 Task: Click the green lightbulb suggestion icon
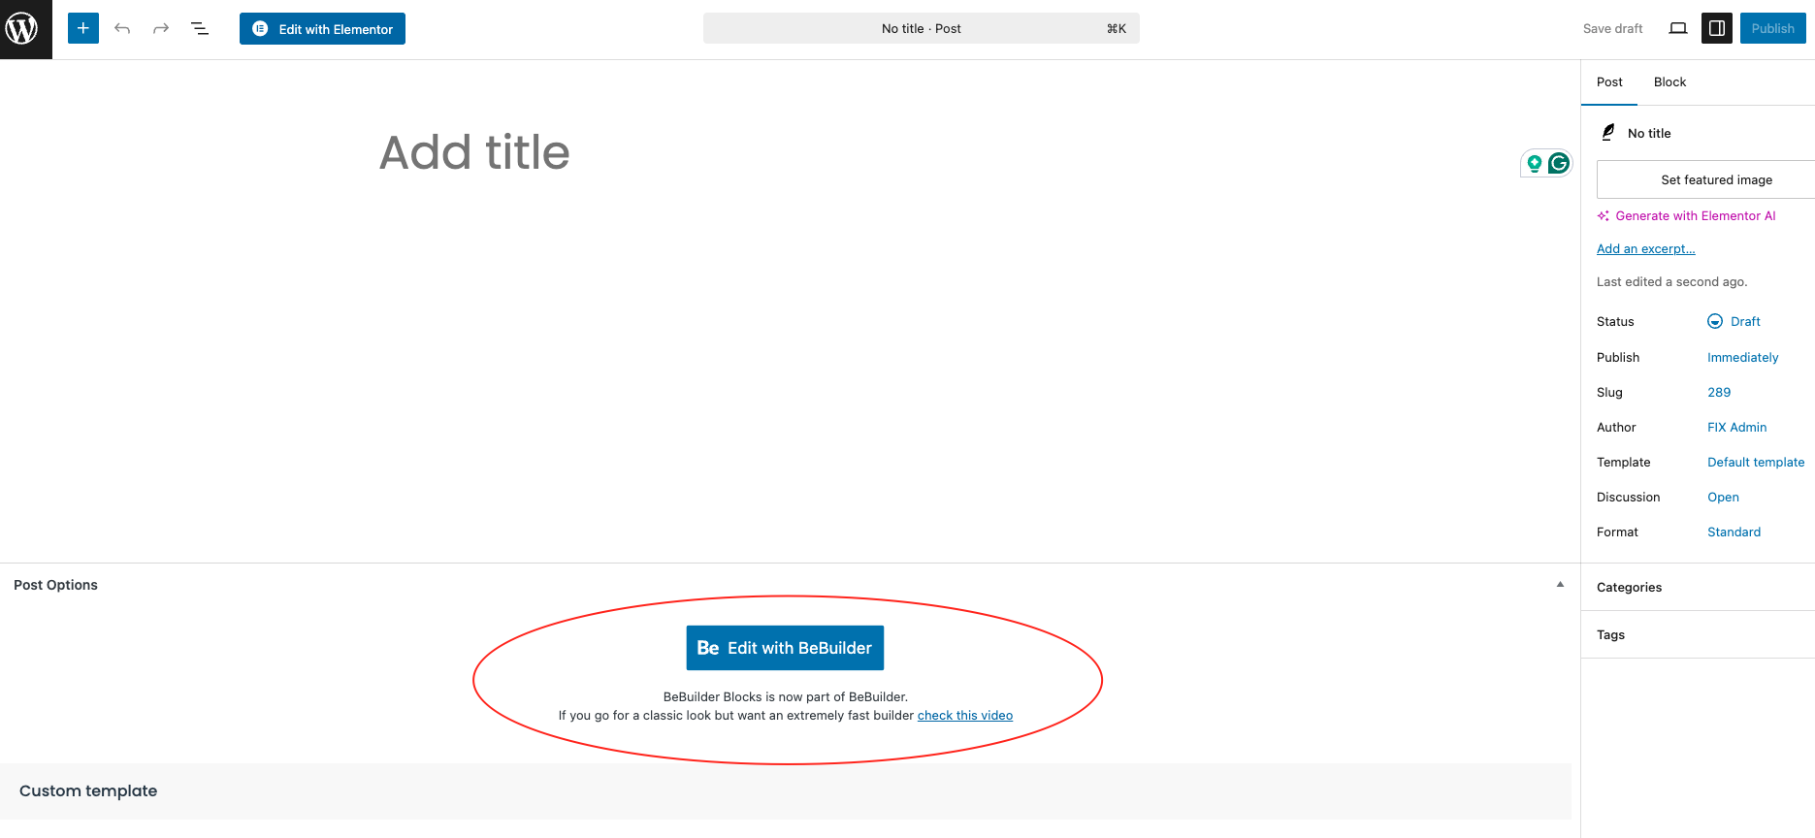tap(1535, 163)
